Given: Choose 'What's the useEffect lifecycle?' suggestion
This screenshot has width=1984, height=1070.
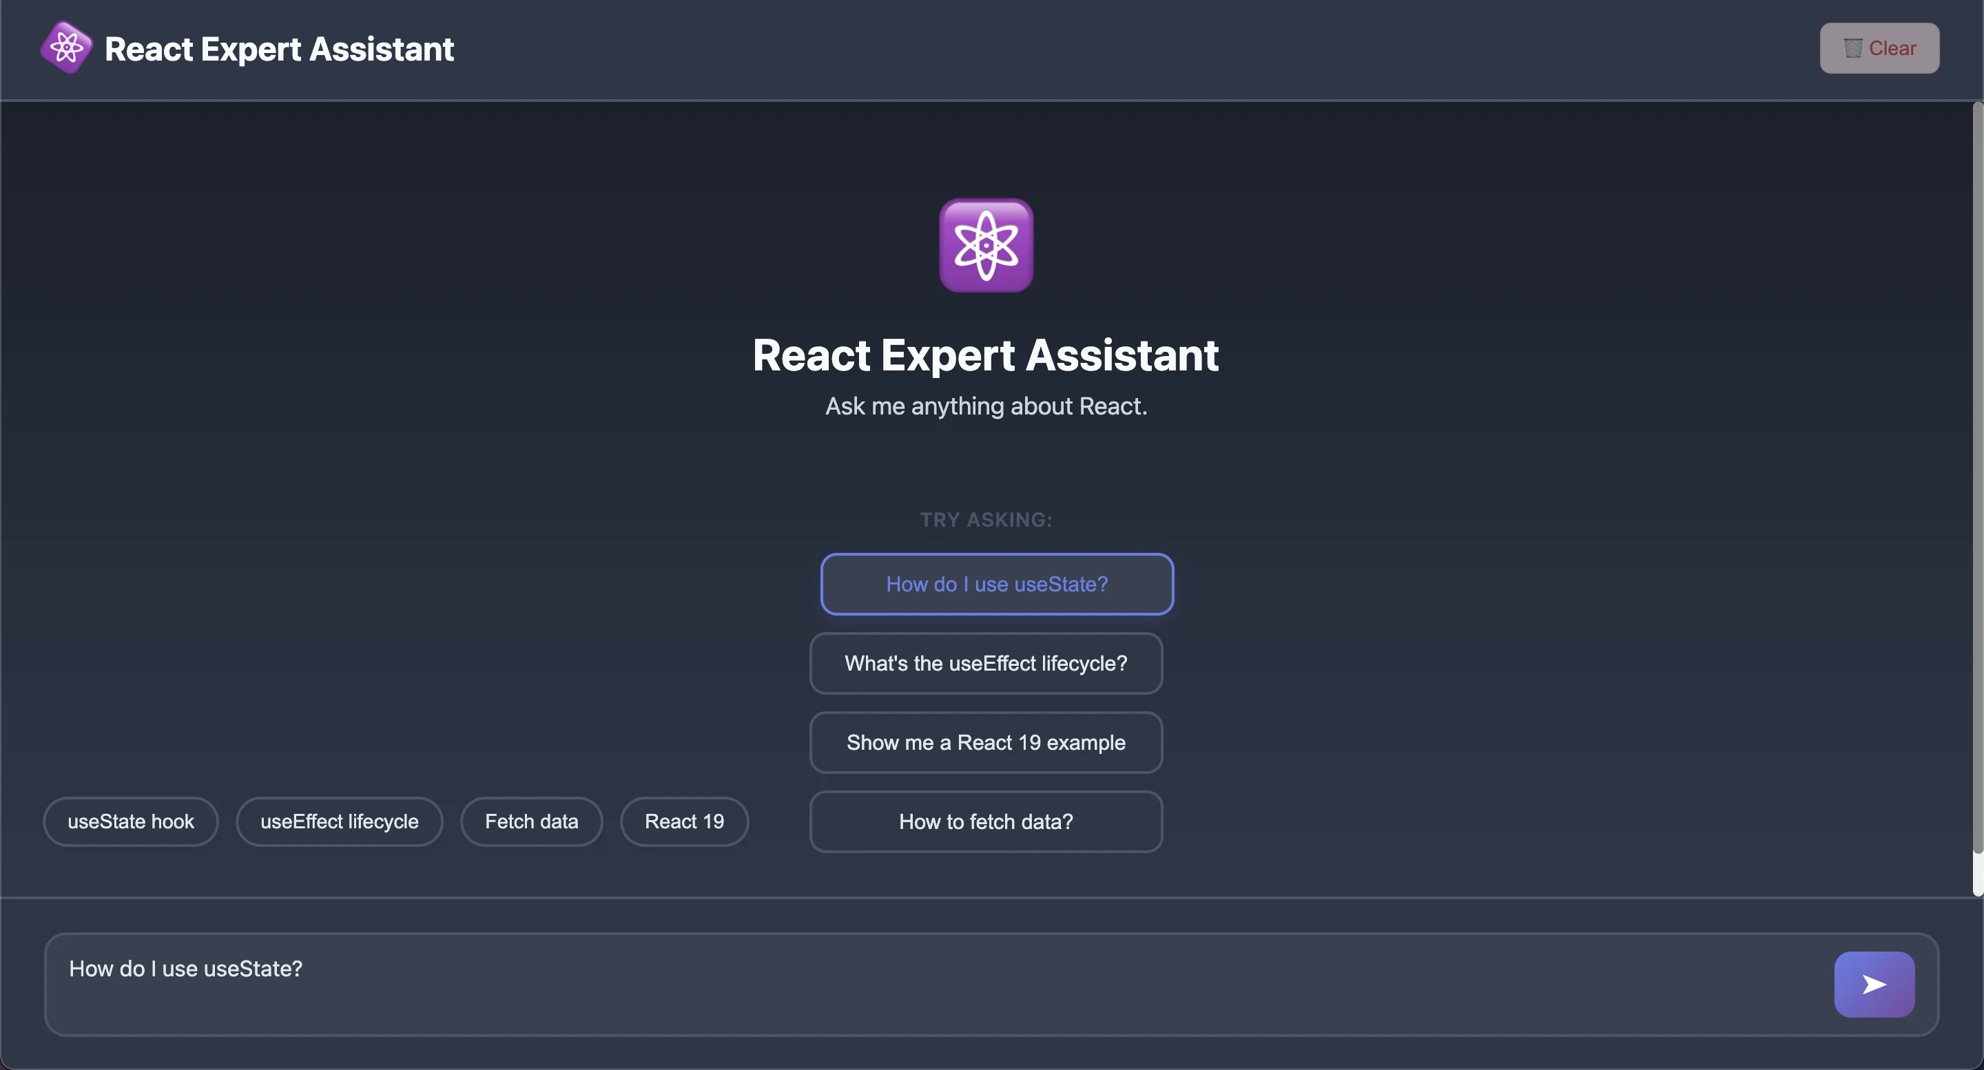Looking at the screenshot, I should point(985,664).
